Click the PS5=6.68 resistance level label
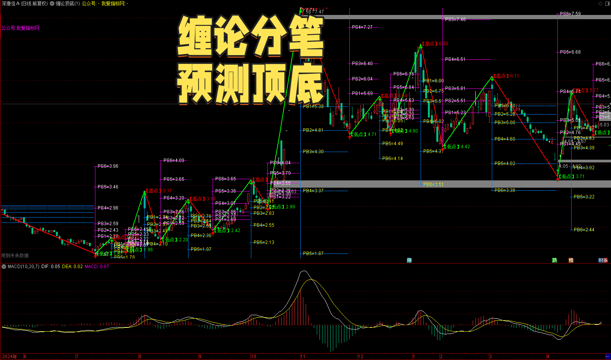Viewport: 611px width, 360px height. click(570, 52)
